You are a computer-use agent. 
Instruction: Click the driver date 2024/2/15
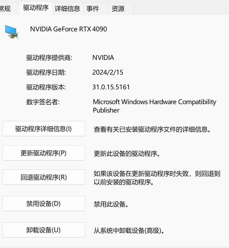(108, 72)
